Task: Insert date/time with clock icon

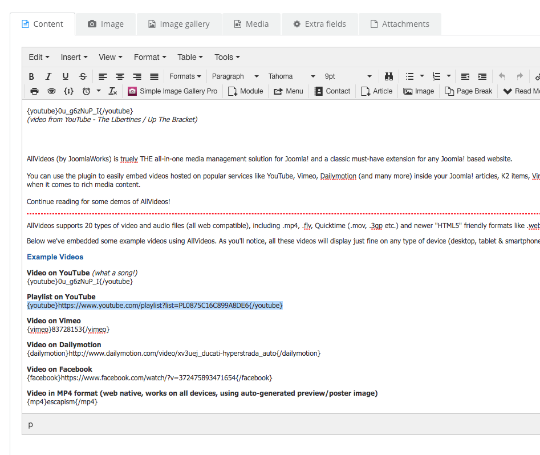Action: coord(87,91)
